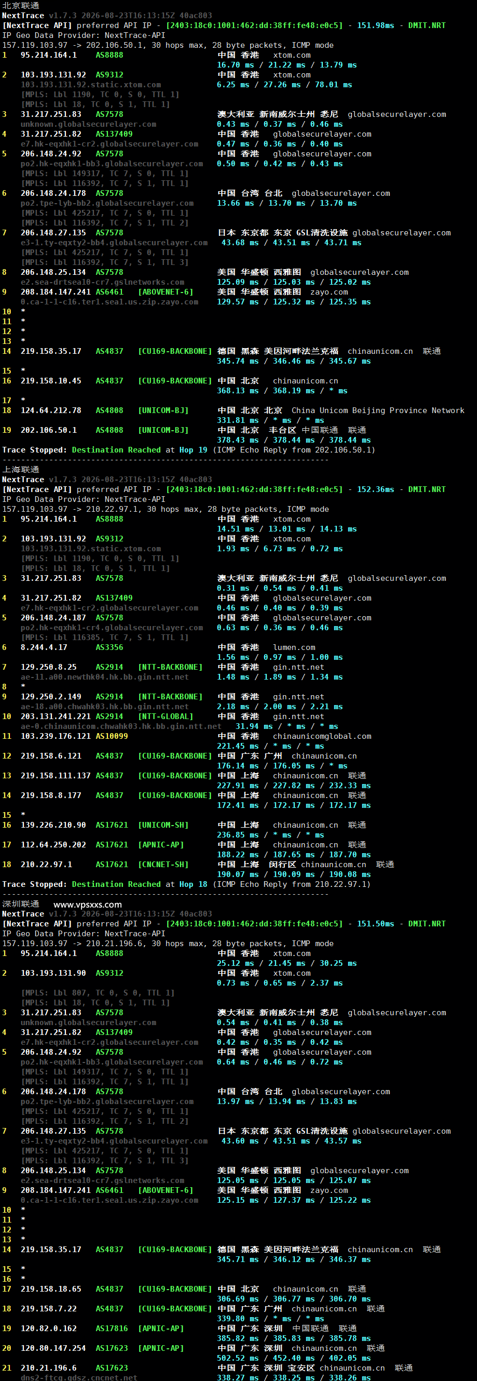
Task: Click the 深圳联通 section heading
Action: [21, 904]
